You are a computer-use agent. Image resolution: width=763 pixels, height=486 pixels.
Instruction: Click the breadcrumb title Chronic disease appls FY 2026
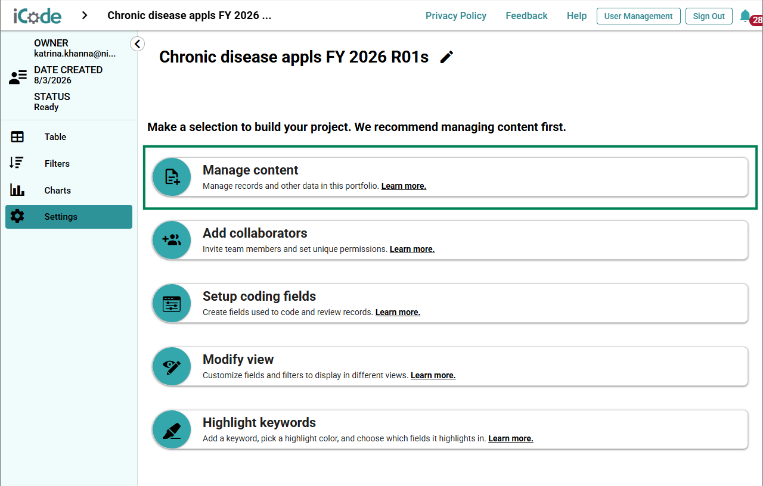pyautogui.click(x=190, y=15)
